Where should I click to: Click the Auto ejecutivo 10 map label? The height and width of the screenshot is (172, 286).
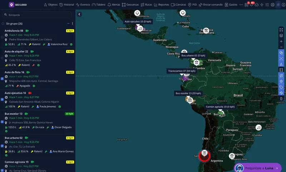point(138,22)
